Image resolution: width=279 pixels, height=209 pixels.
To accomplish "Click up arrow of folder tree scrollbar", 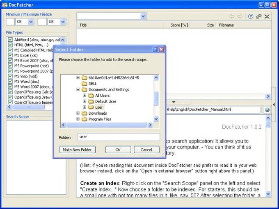I will click(156, 77).
